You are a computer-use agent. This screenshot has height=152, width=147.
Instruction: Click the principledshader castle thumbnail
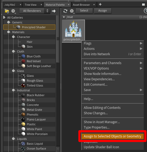73,31
